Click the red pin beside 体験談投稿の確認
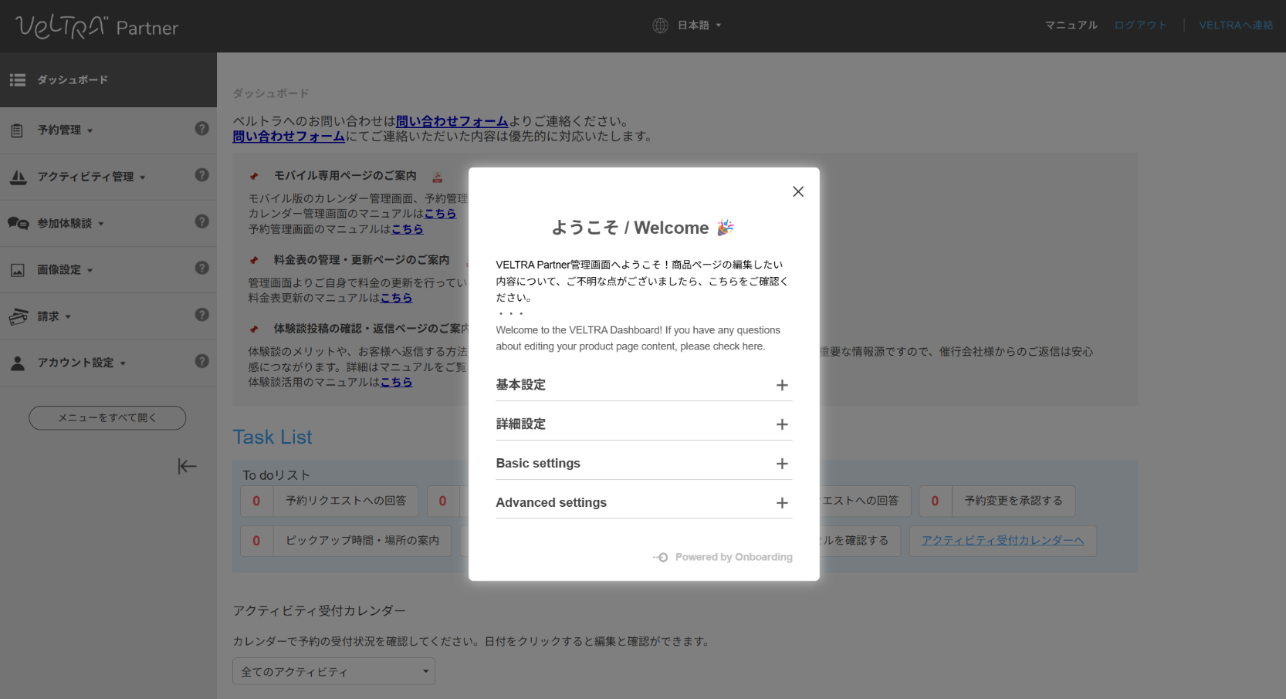1286x699 pixels. 254,329
